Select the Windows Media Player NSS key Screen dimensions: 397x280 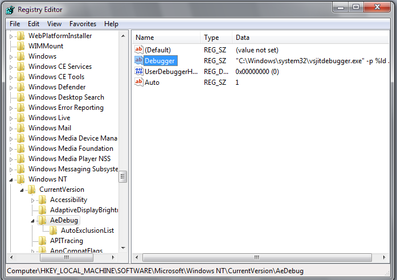(69, 159)
